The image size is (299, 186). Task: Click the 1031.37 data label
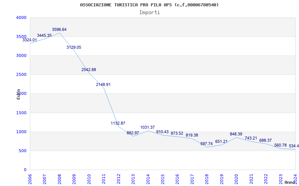tap(148, 127)
